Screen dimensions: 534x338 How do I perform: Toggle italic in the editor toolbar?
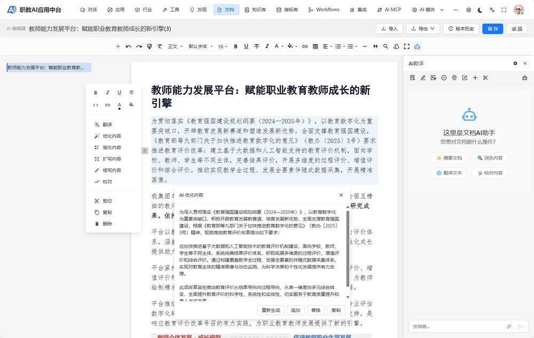click(267, 46)
